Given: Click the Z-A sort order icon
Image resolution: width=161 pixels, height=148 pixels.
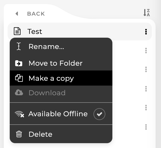Looking at the screenshot, I should (x=146, y=13).
